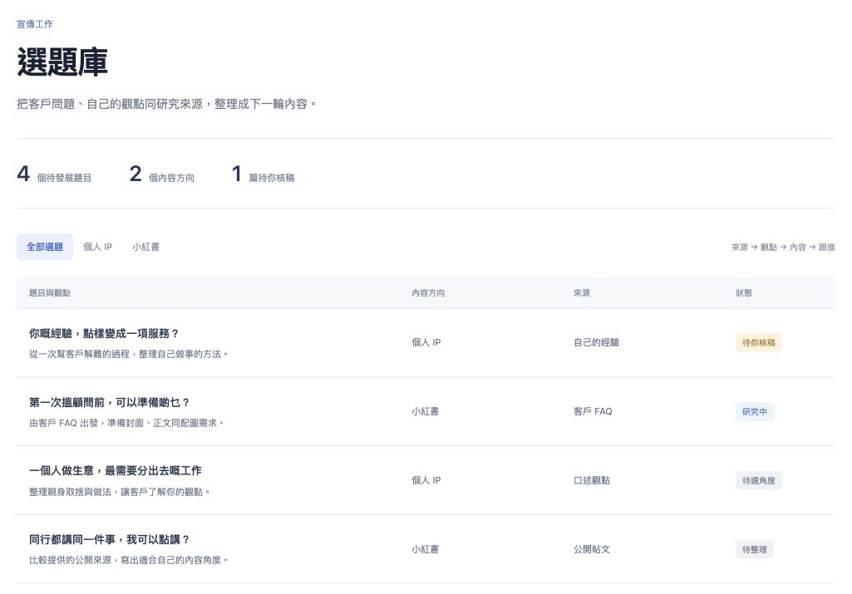Click the 題目與觀點 column header
This screenshot has height=594, width=852.
(x=50, y=292)
